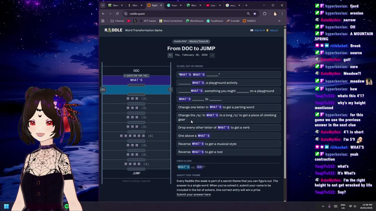Select clue 'Reverse to get a tool'
The width and height of the screenshot is (376, 211).
(229, 152)
